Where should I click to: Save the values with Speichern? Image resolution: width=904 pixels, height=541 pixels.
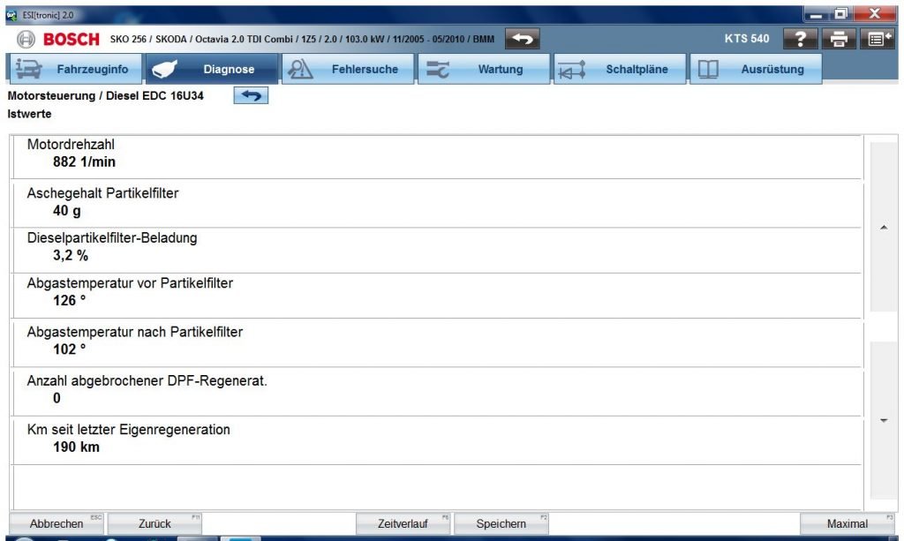[x=501, y=523]
